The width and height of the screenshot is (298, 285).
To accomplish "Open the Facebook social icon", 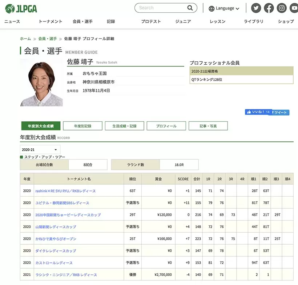I will click(269, 8).
